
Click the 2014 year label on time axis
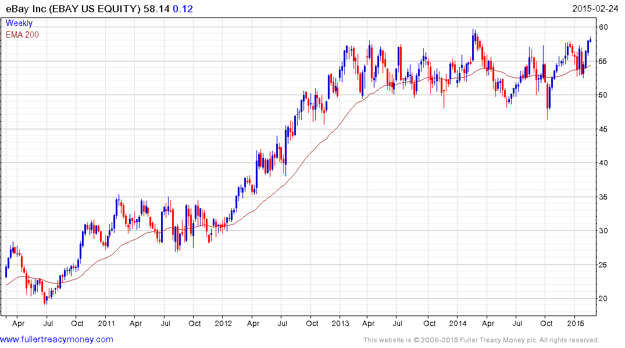point(458,323)
